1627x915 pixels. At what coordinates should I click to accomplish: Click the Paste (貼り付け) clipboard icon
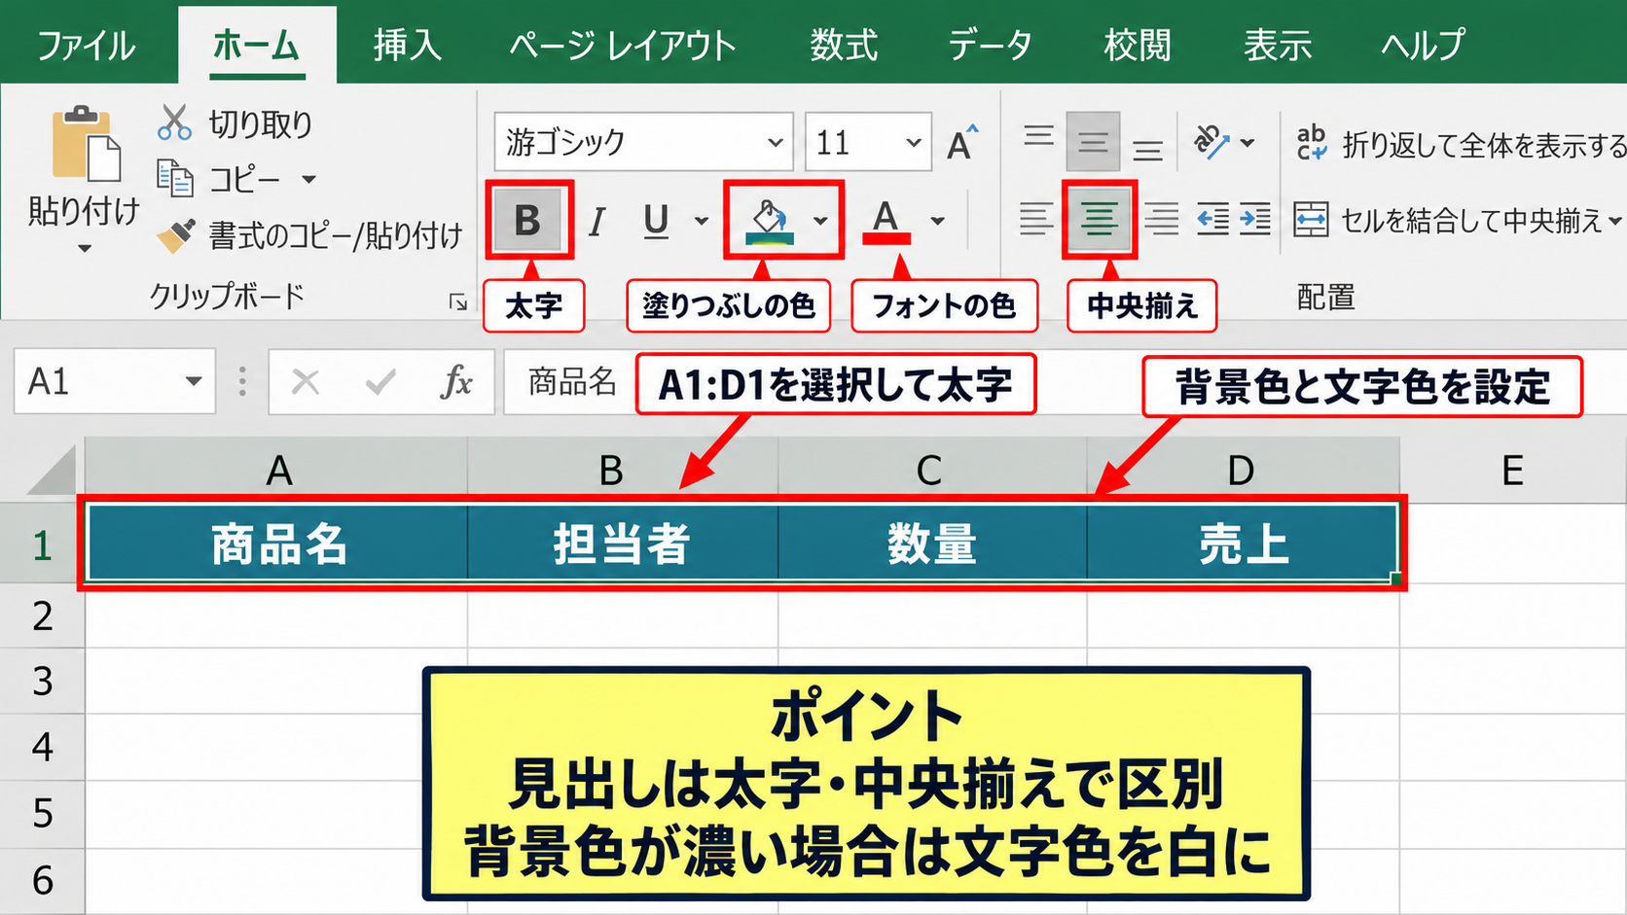(x=86, y=143)
